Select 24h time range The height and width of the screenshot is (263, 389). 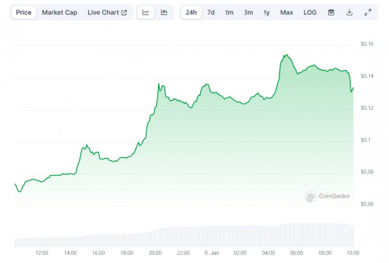[x=191, y=12]
